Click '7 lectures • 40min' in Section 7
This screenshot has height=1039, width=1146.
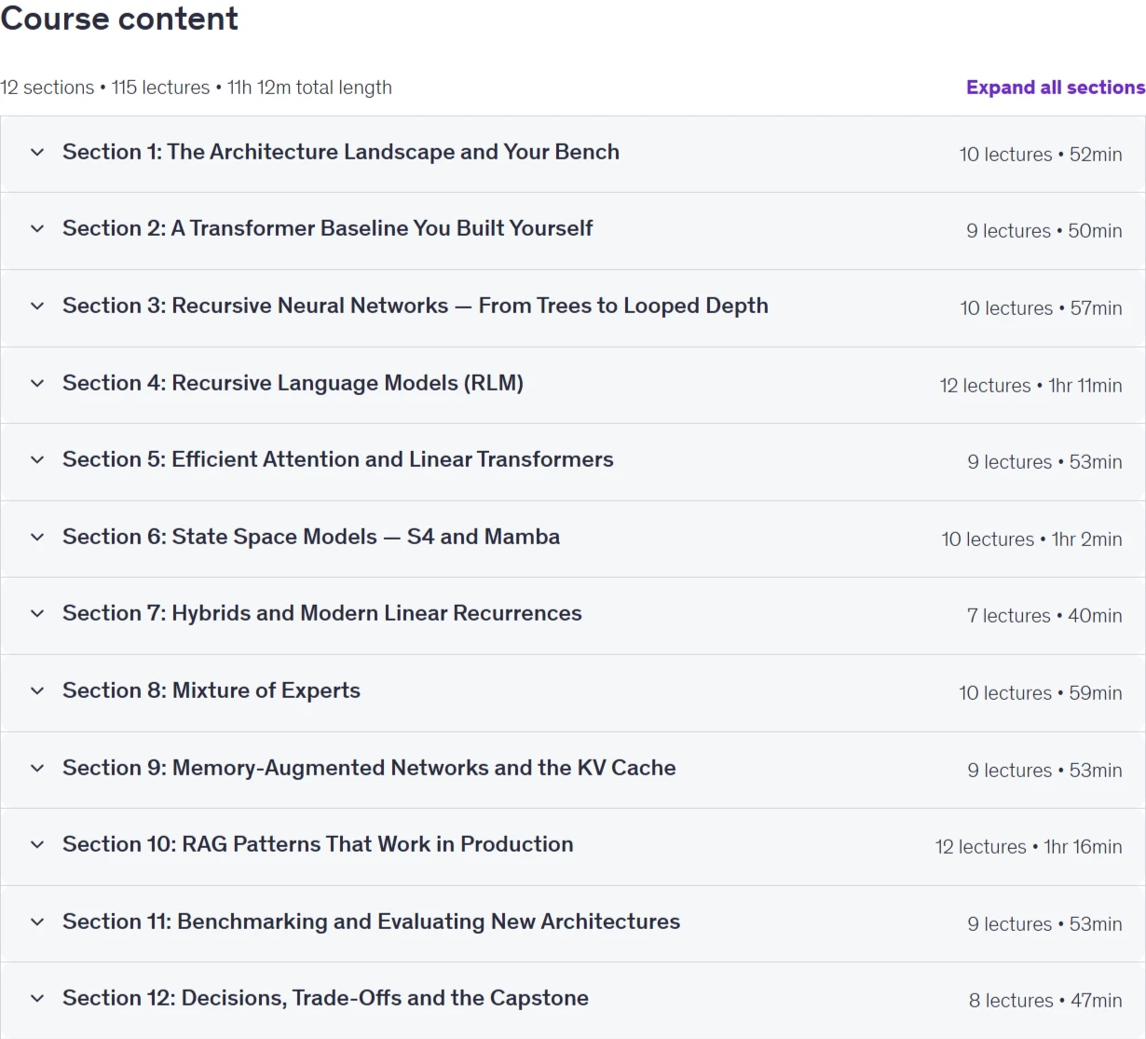point(1044,616)
